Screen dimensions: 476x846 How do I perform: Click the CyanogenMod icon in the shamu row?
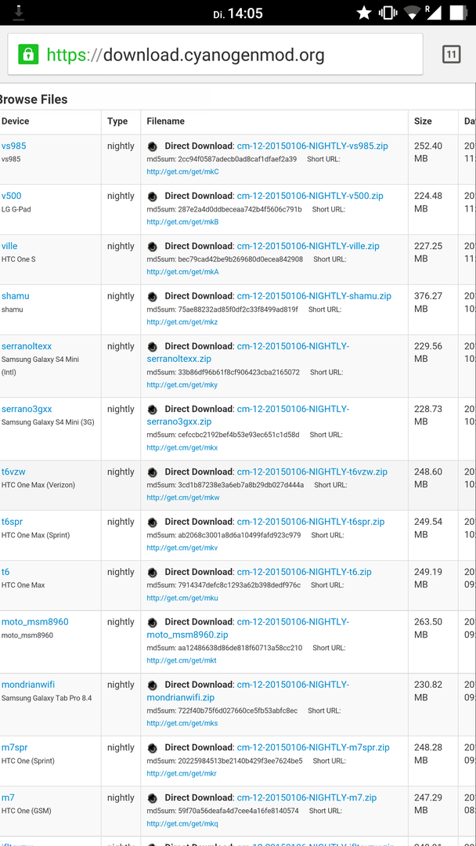(153, 296)
